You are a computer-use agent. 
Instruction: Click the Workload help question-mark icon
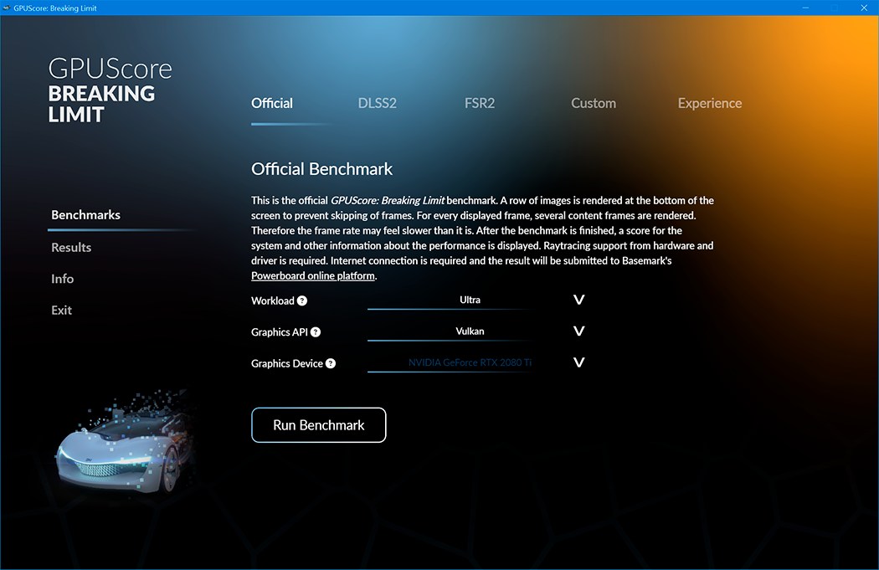302,300
